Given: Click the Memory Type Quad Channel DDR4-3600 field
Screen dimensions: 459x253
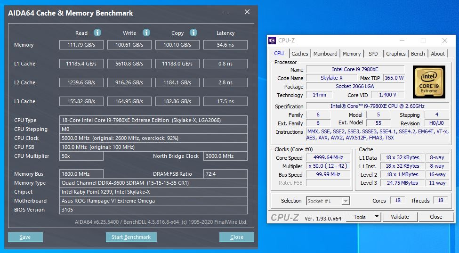Looking at the screenshot, I should 153,183.
